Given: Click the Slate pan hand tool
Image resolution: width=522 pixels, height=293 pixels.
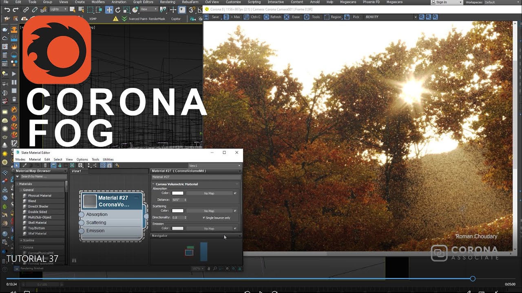Looking at the screenshot, I should coord(208,268).
